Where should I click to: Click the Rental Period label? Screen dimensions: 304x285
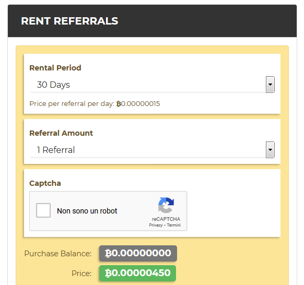(55, 68)
